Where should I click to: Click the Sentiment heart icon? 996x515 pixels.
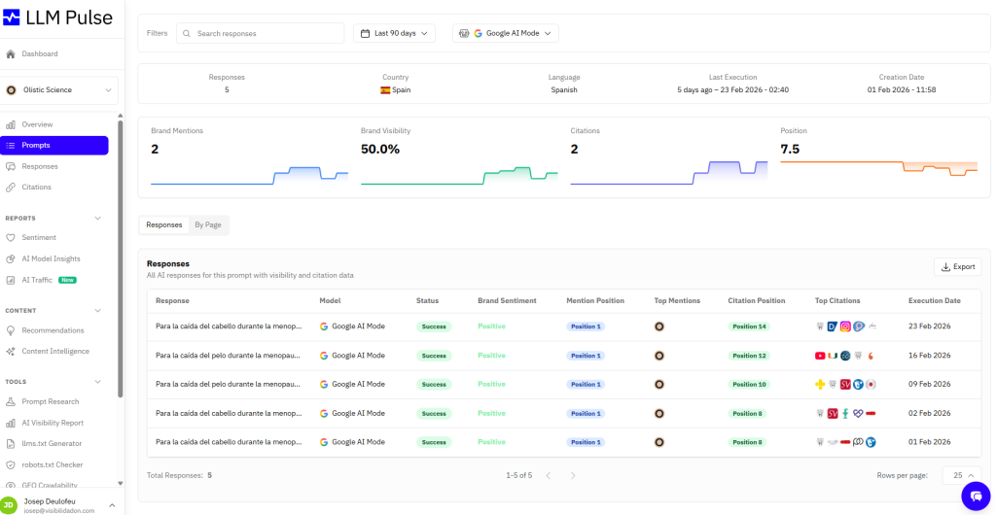click(x=11, y=237)
